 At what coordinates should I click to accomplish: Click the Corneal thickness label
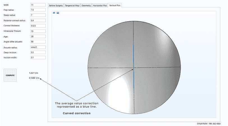coord(11,25)
